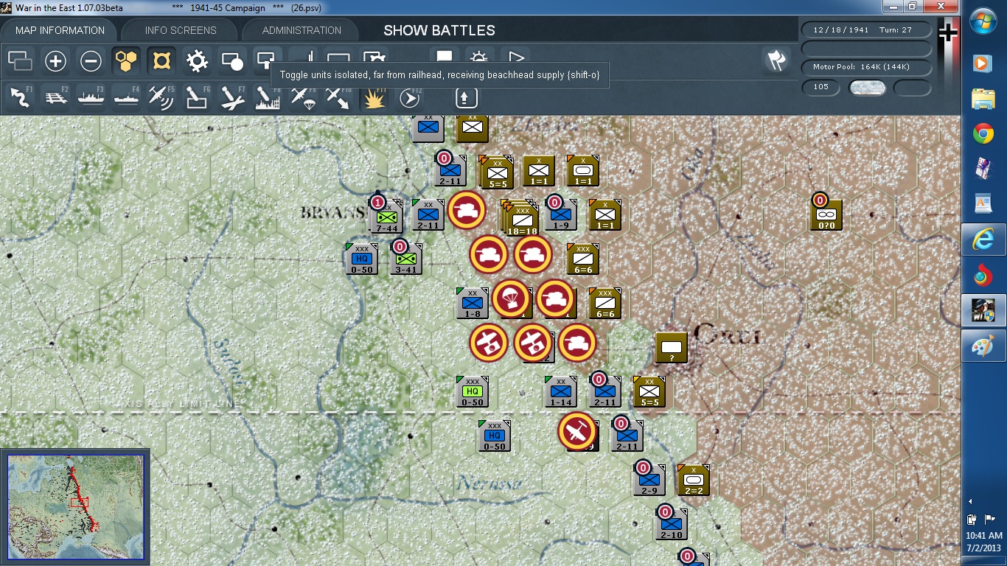This screenshot has height=566, width=1007.
Task: Select the 1-9 infantry unit counter
Action: coord(560,214)
